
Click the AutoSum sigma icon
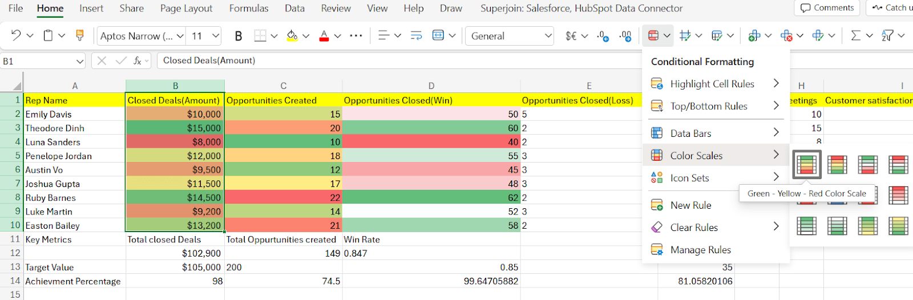[855, 35]
